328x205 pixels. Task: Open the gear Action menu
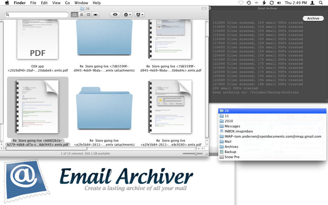point(127,15)
